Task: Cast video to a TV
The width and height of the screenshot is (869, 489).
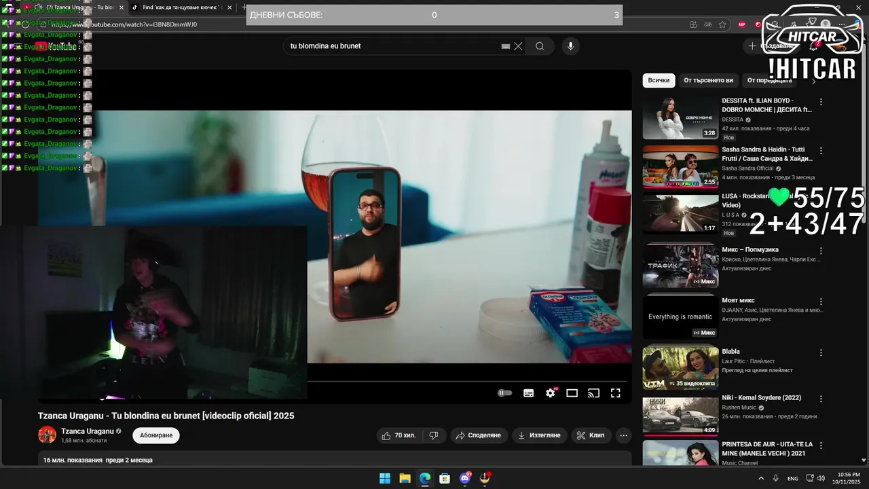Action: click(x=593, y=393)
